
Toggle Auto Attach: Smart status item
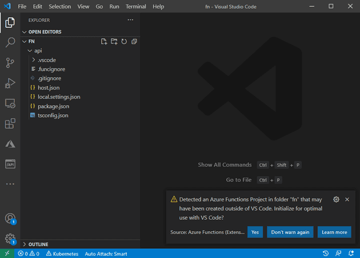[106, 254]
